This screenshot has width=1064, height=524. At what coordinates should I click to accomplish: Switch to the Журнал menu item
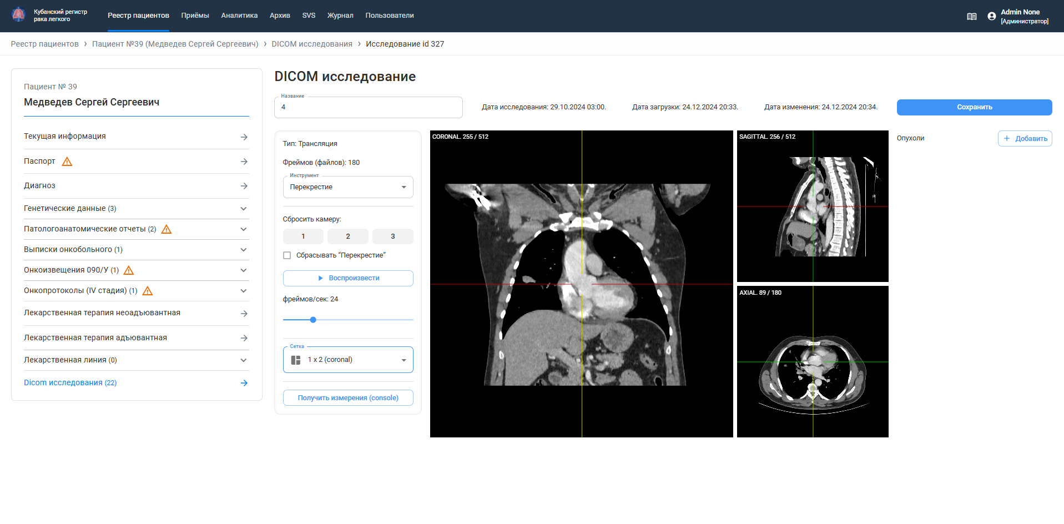tap(340, 16)
